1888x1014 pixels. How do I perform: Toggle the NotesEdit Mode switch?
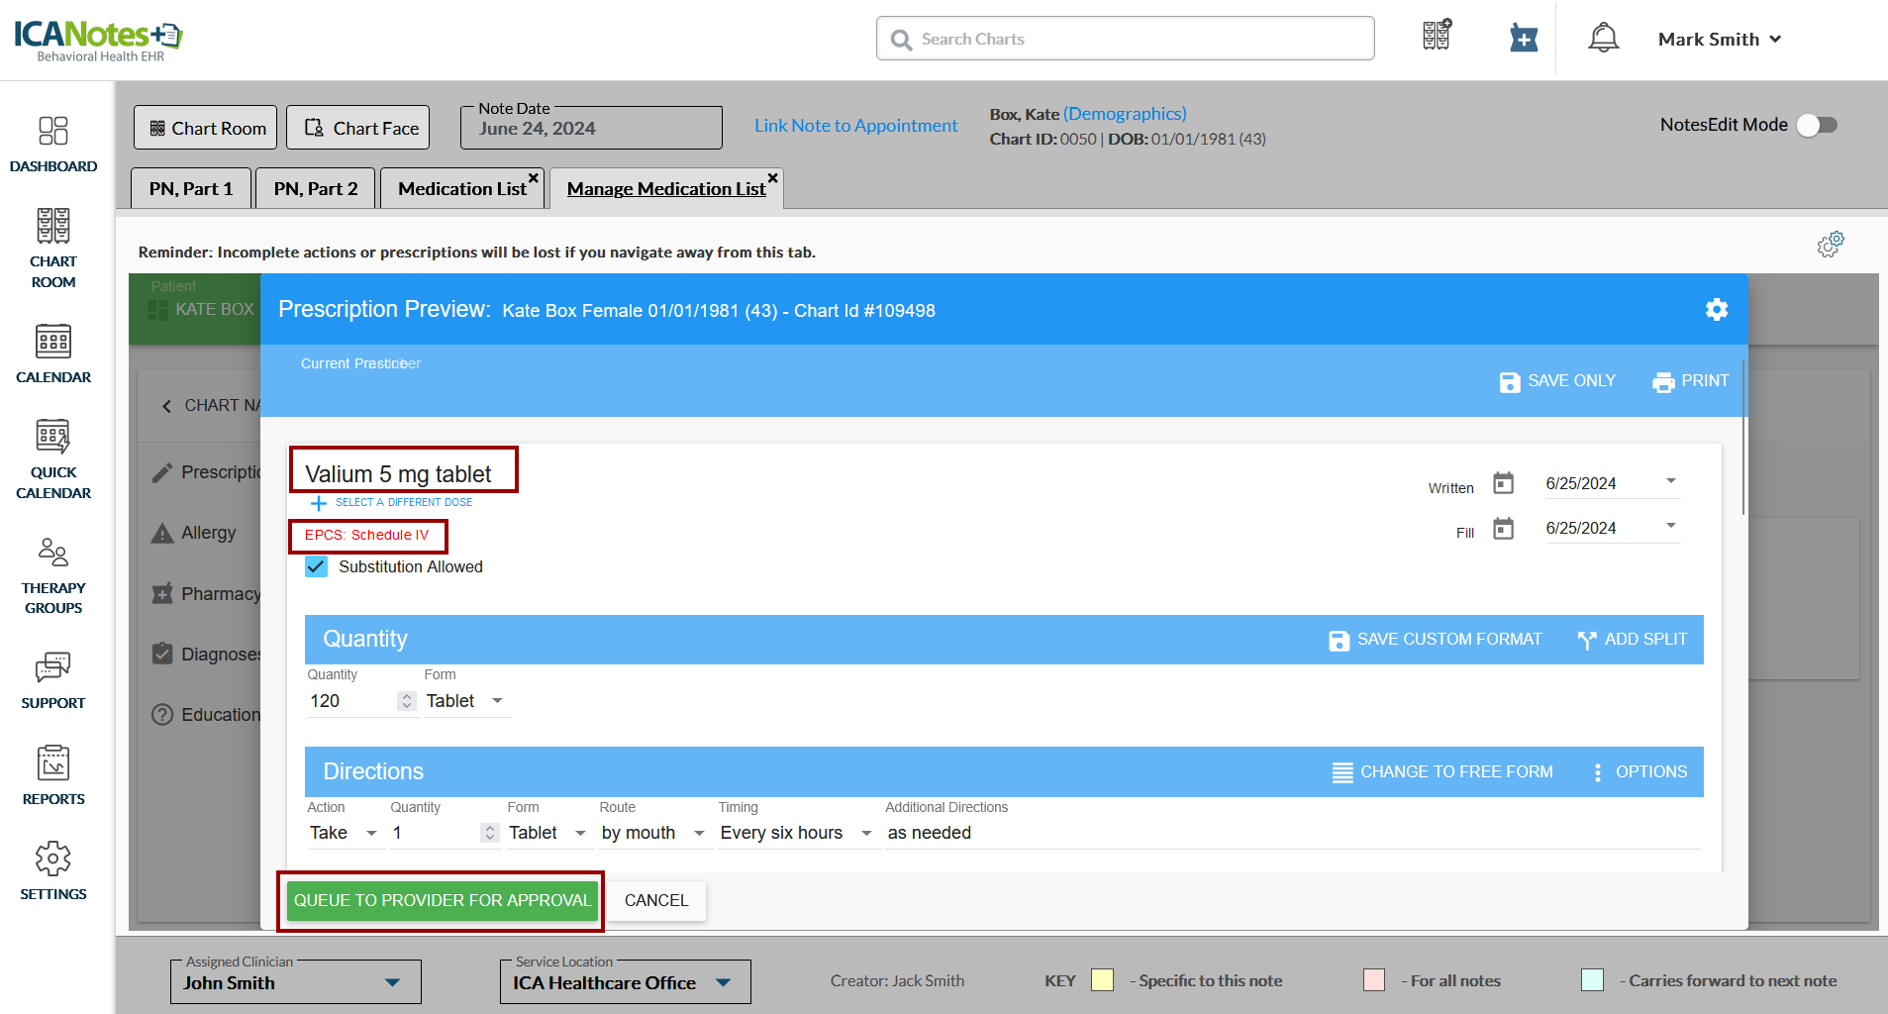[x=1817, y=125]
